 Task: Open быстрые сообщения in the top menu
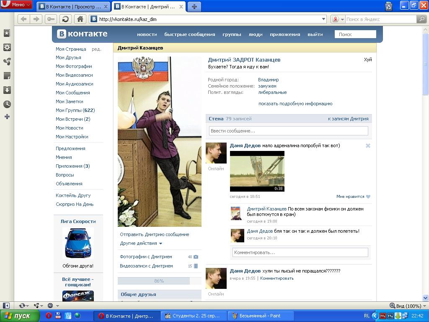(190, 34)
